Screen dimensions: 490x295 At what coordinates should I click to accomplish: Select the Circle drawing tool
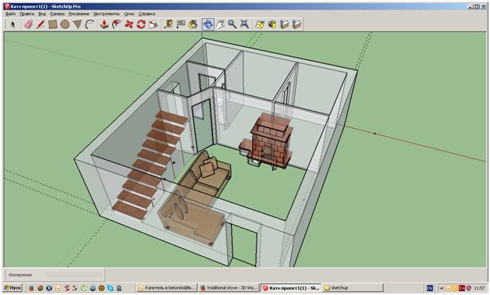click(65, 24)
